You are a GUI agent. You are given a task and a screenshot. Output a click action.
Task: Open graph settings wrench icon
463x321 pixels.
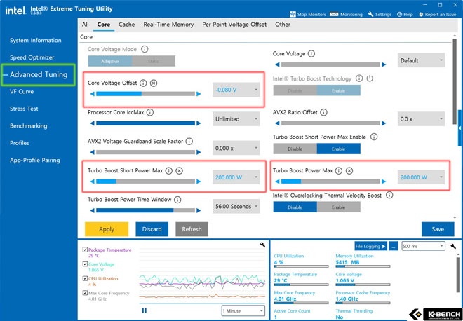coord(262,245)
